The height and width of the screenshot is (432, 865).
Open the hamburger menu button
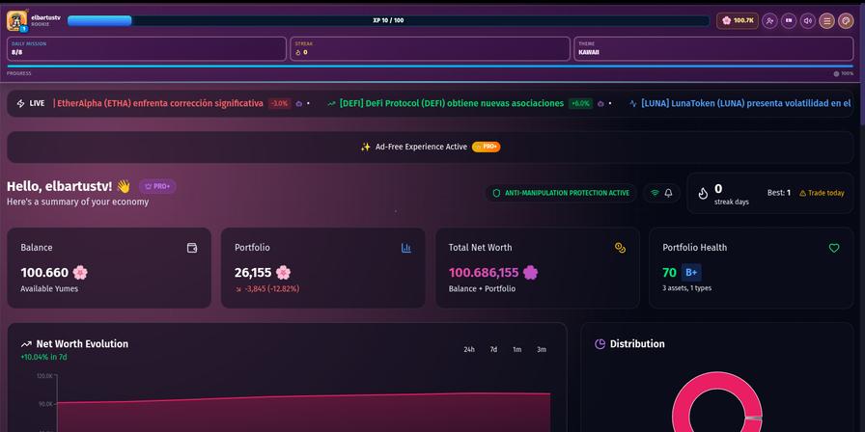pyautogui.click(x=827, y=20)
